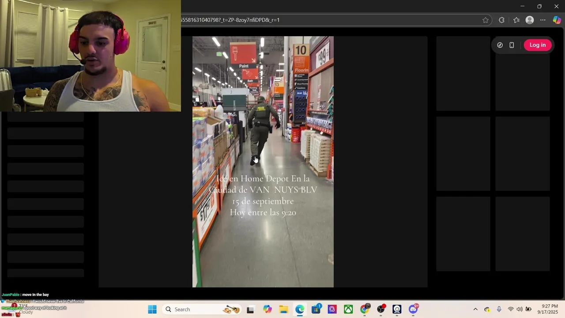
Task: Click the battery status tray icon
Action: (x=528, y=310)
